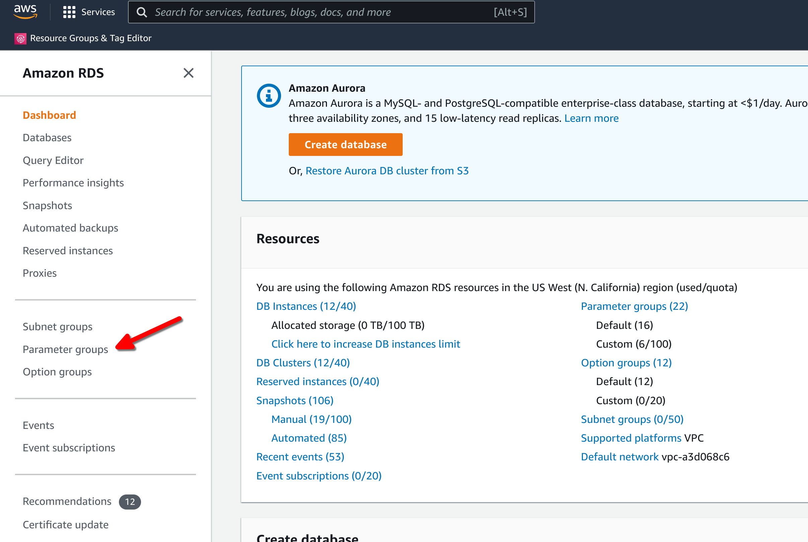
Task: Click the Default network link
Action: (x=620, y=457)
